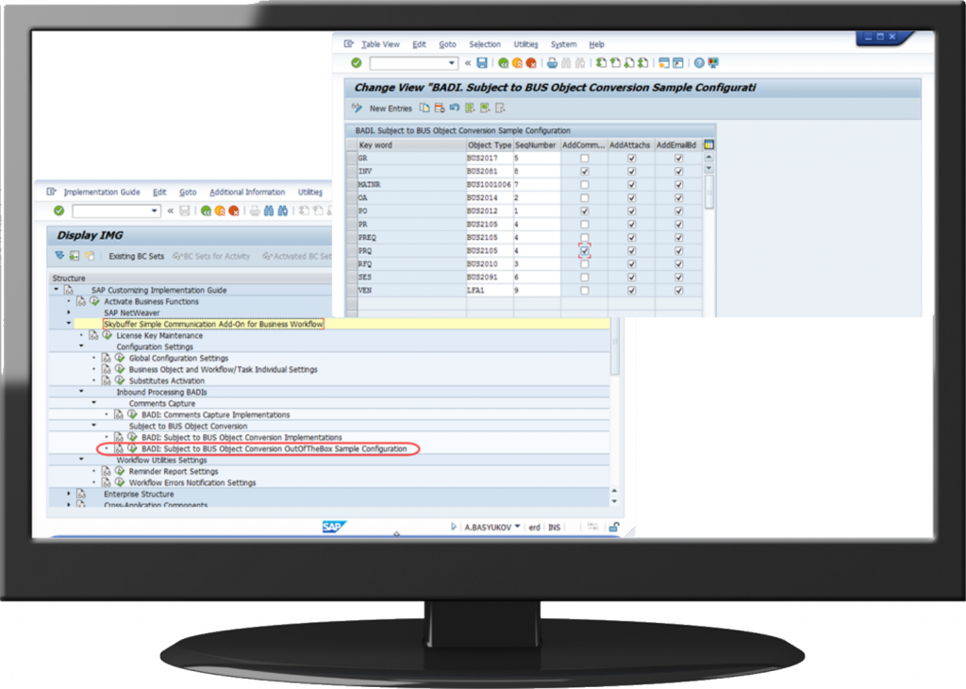The width and height of the screenshot is (966, 689).
Task: Open BADI: Comments Capture Implementations activity
Action: click(x=216, y=414)
